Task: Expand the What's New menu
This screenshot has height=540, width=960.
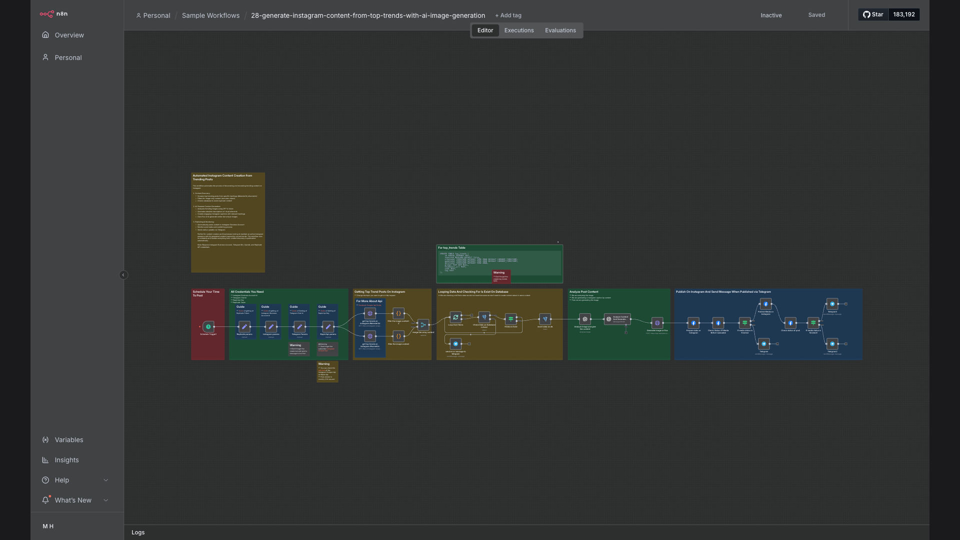Action: pyautogui.click(x=75, y=500)
